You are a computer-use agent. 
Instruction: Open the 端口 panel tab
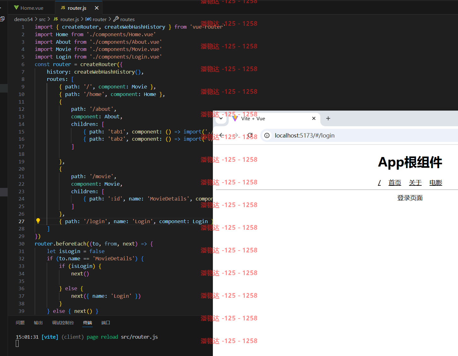[x=106, y=323]
